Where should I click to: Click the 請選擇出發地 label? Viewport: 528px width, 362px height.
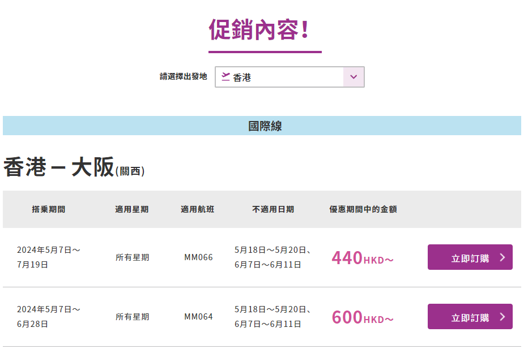pyautogui.click(x=183, y=76)
